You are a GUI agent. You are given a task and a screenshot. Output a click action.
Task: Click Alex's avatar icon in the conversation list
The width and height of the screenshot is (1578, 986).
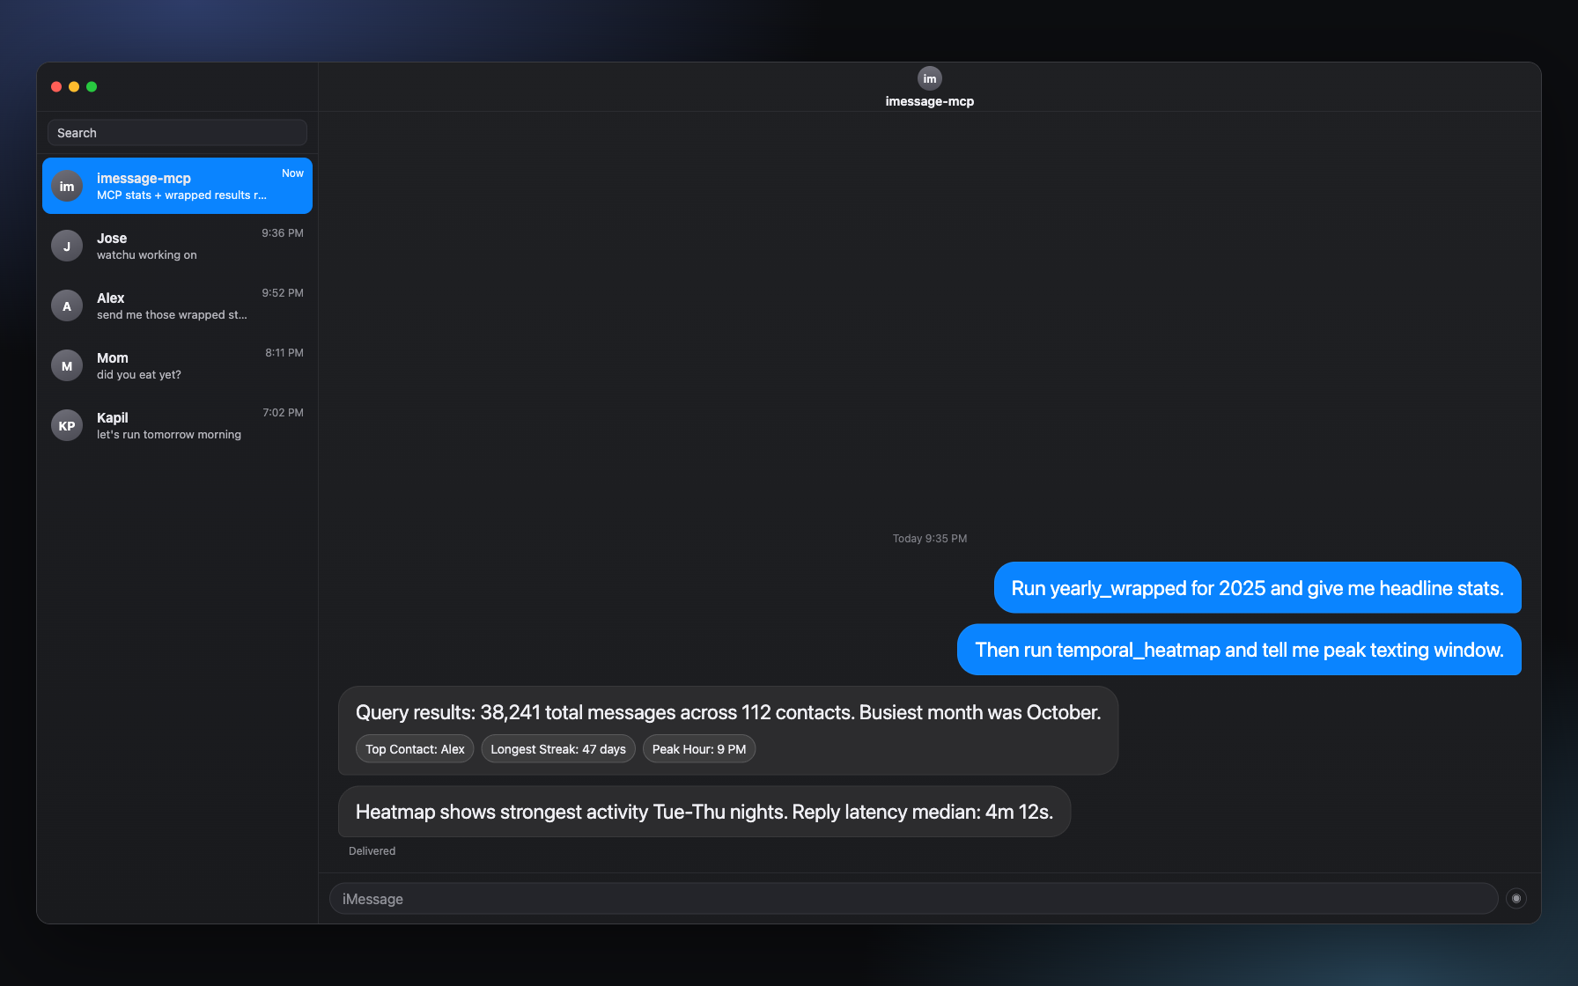click(x=66, y=305)
